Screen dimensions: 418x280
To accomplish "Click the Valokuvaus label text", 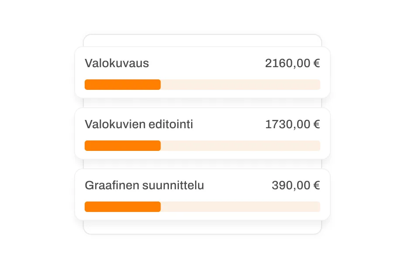I will point(117,63).
